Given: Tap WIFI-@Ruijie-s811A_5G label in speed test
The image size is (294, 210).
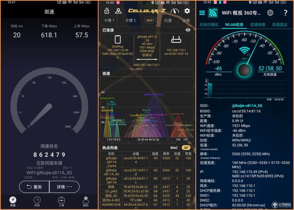Looking at the screenshot, I should click(x=49, y=172).
